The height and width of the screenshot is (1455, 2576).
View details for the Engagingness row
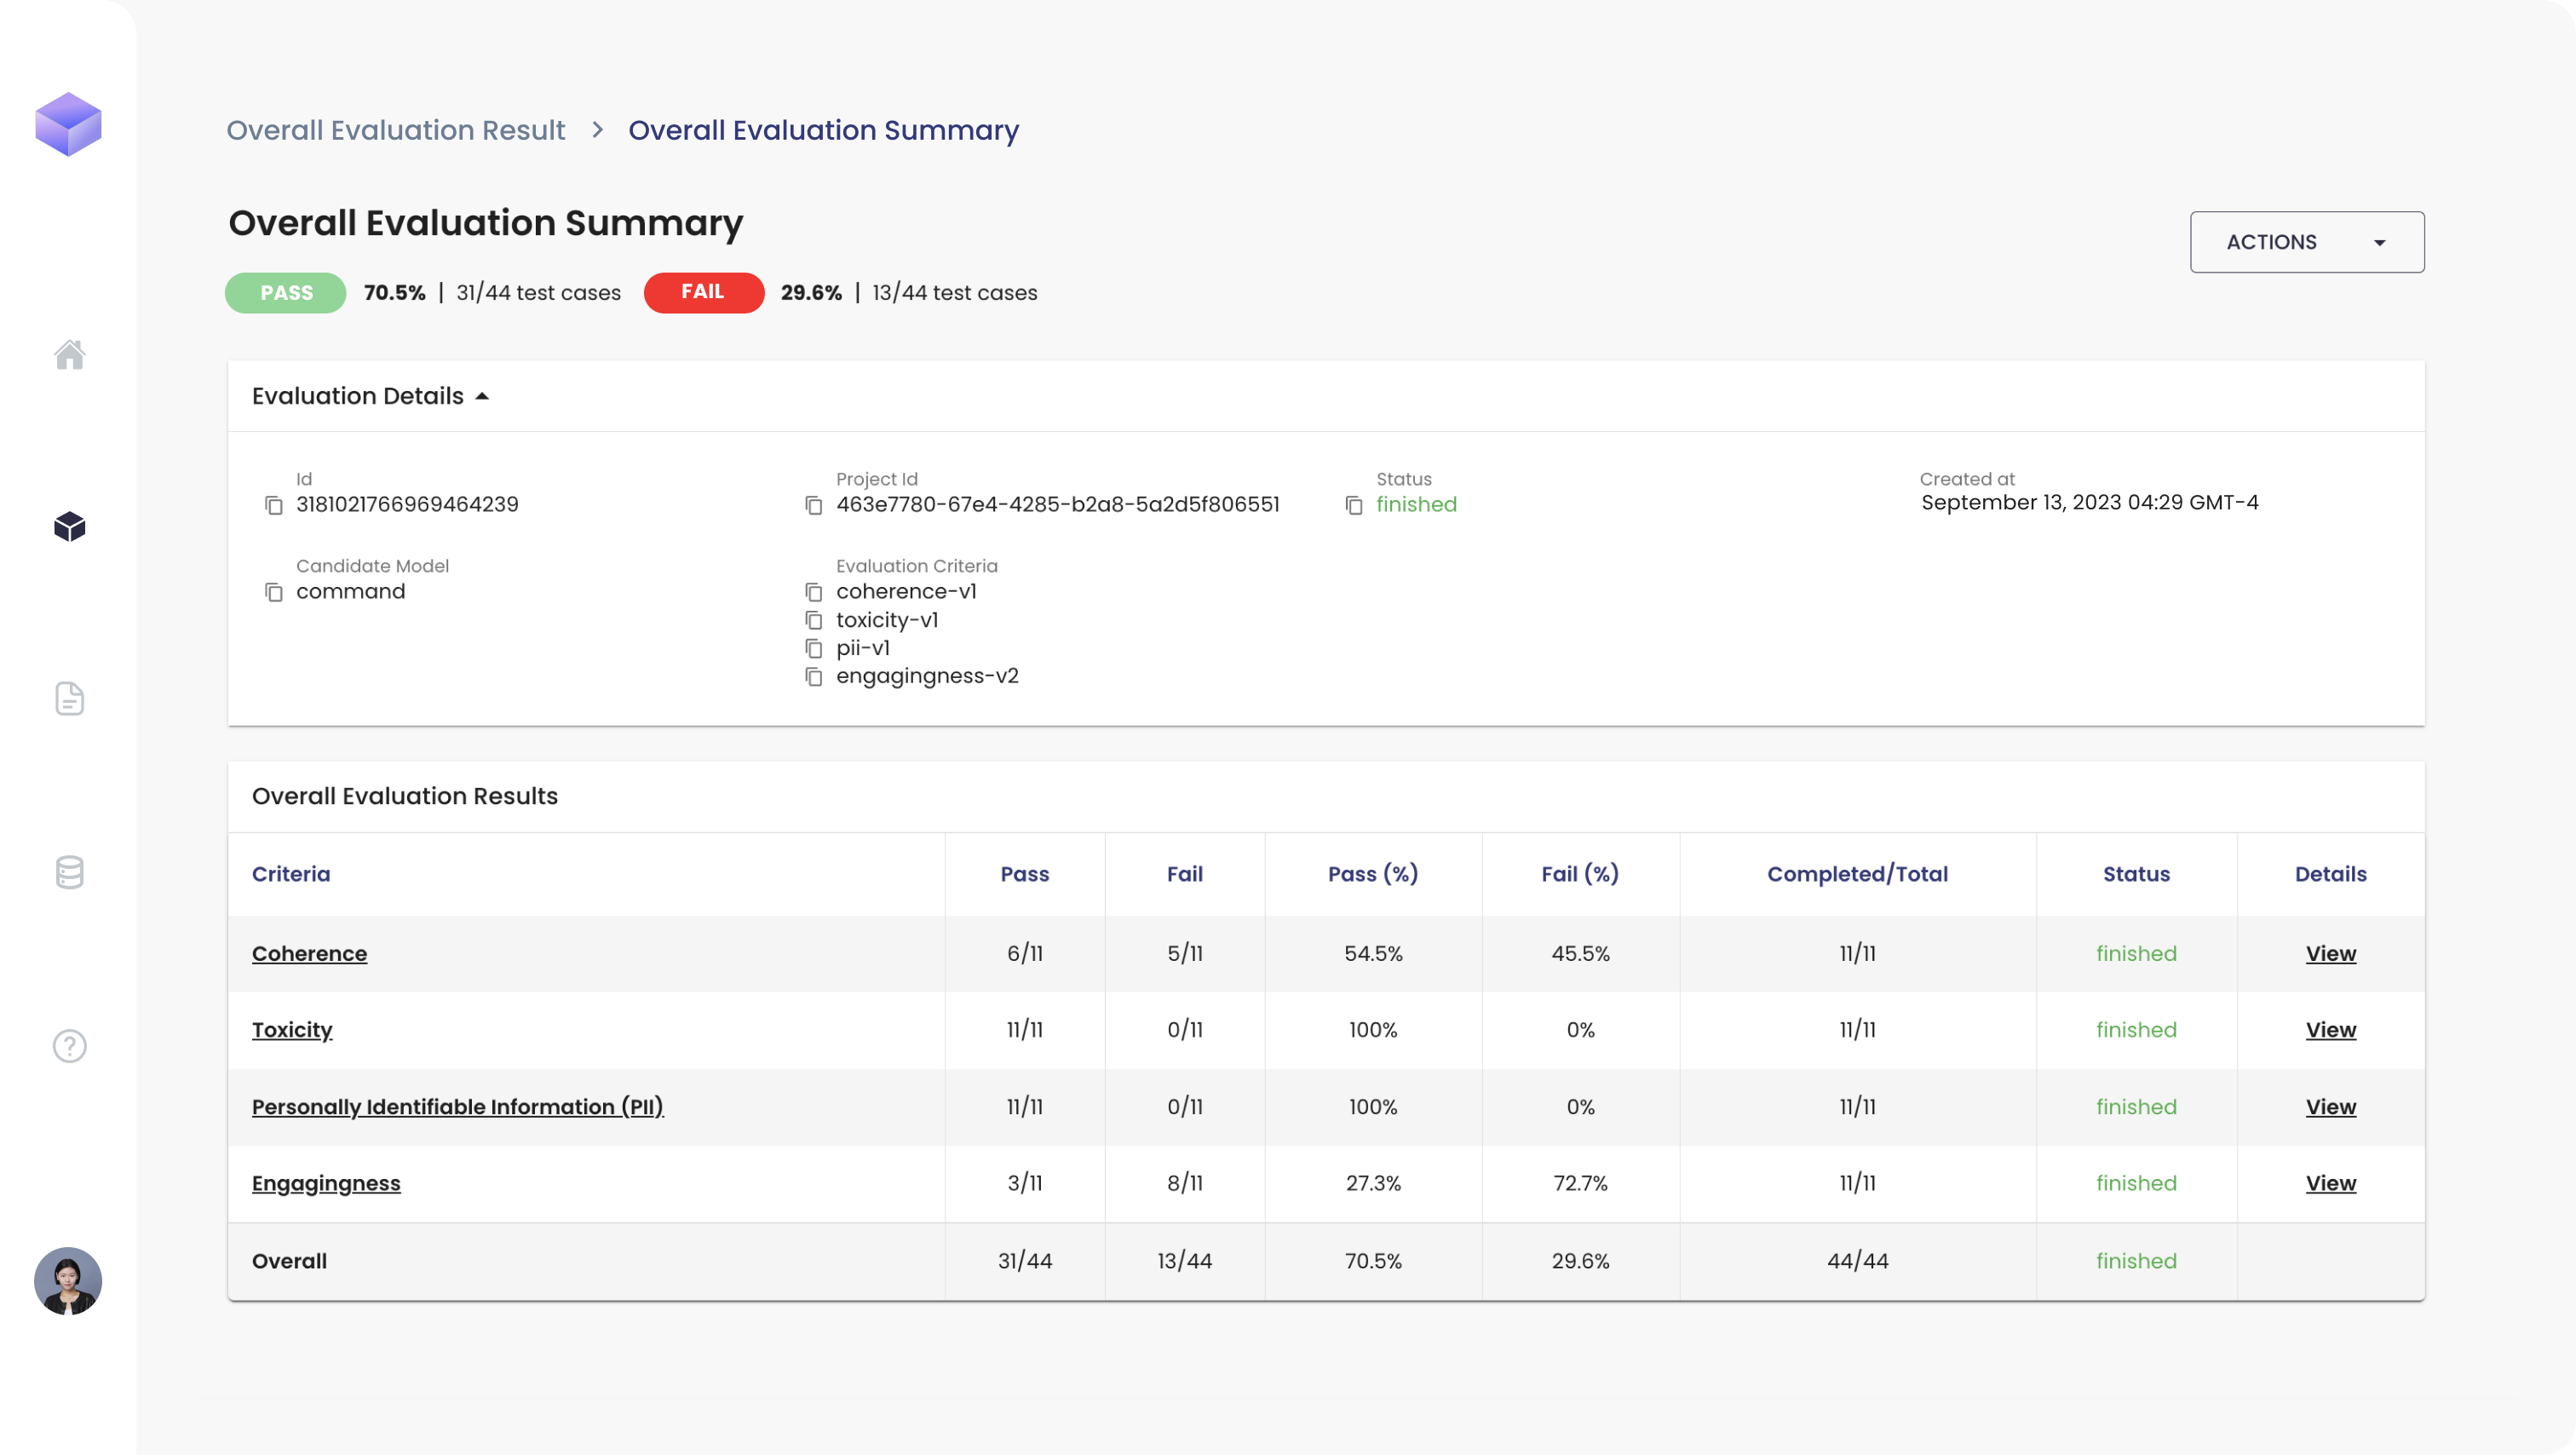tap(2330, 1183)
